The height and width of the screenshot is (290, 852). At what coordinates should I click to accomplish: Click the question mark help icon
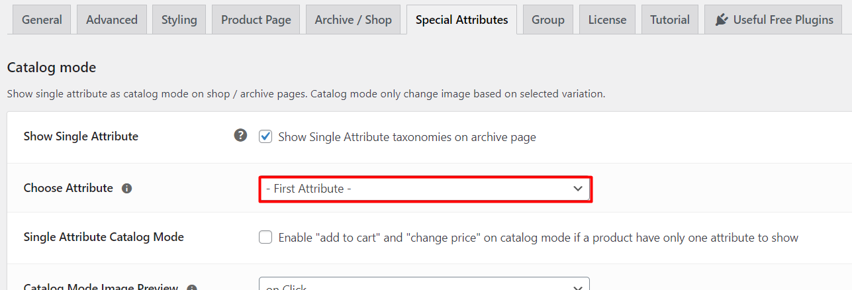(x=240, y=136)
